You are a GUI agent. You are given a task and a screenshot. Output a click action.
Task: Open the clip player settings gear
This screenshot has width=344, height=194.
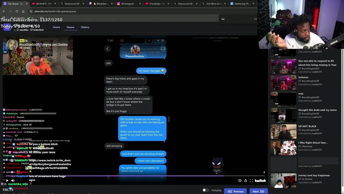240,181
